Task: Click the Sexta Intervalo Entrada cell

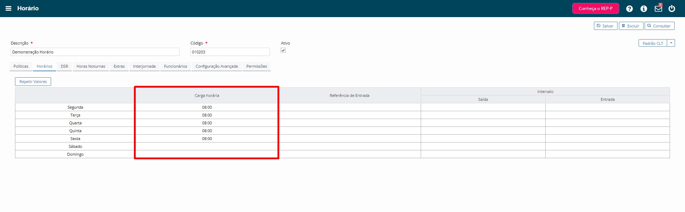Action: (x=607, y=139)
